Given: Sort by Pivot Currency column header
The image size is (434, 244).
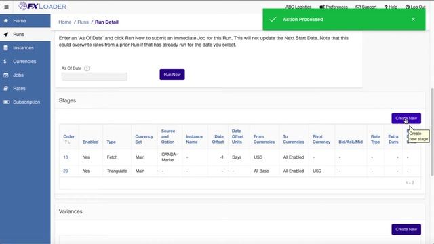Looking at the screenshot, I should (321, 139).
